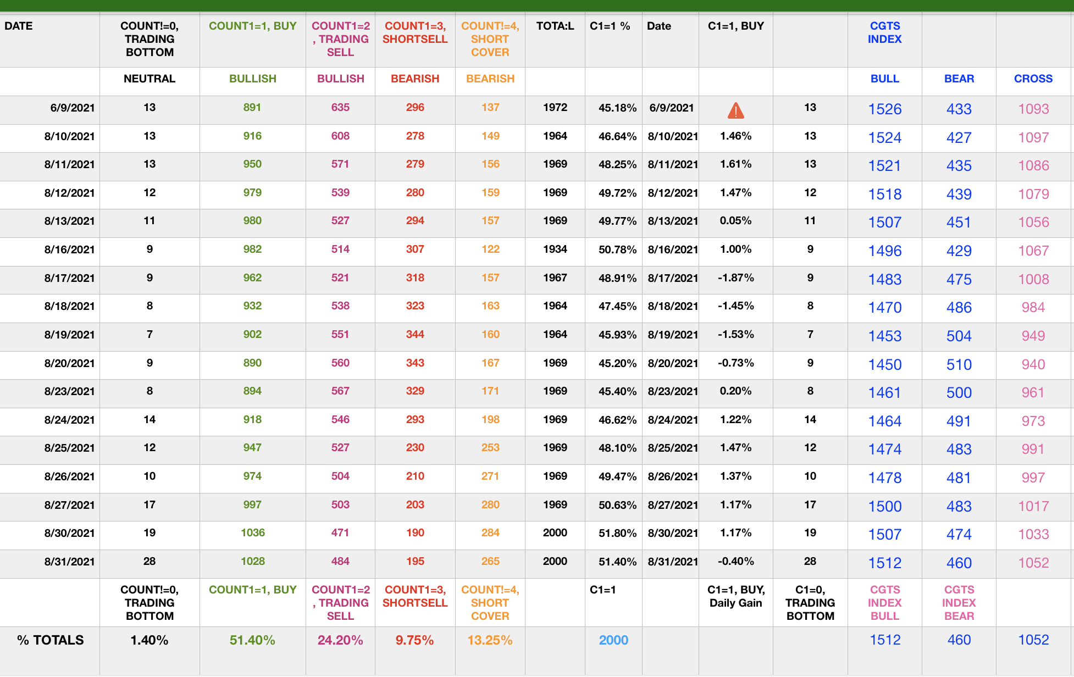Select the CGTS INDEX header cell
The width and height of the screenshot is (1074, 677).
coord(884,32)
